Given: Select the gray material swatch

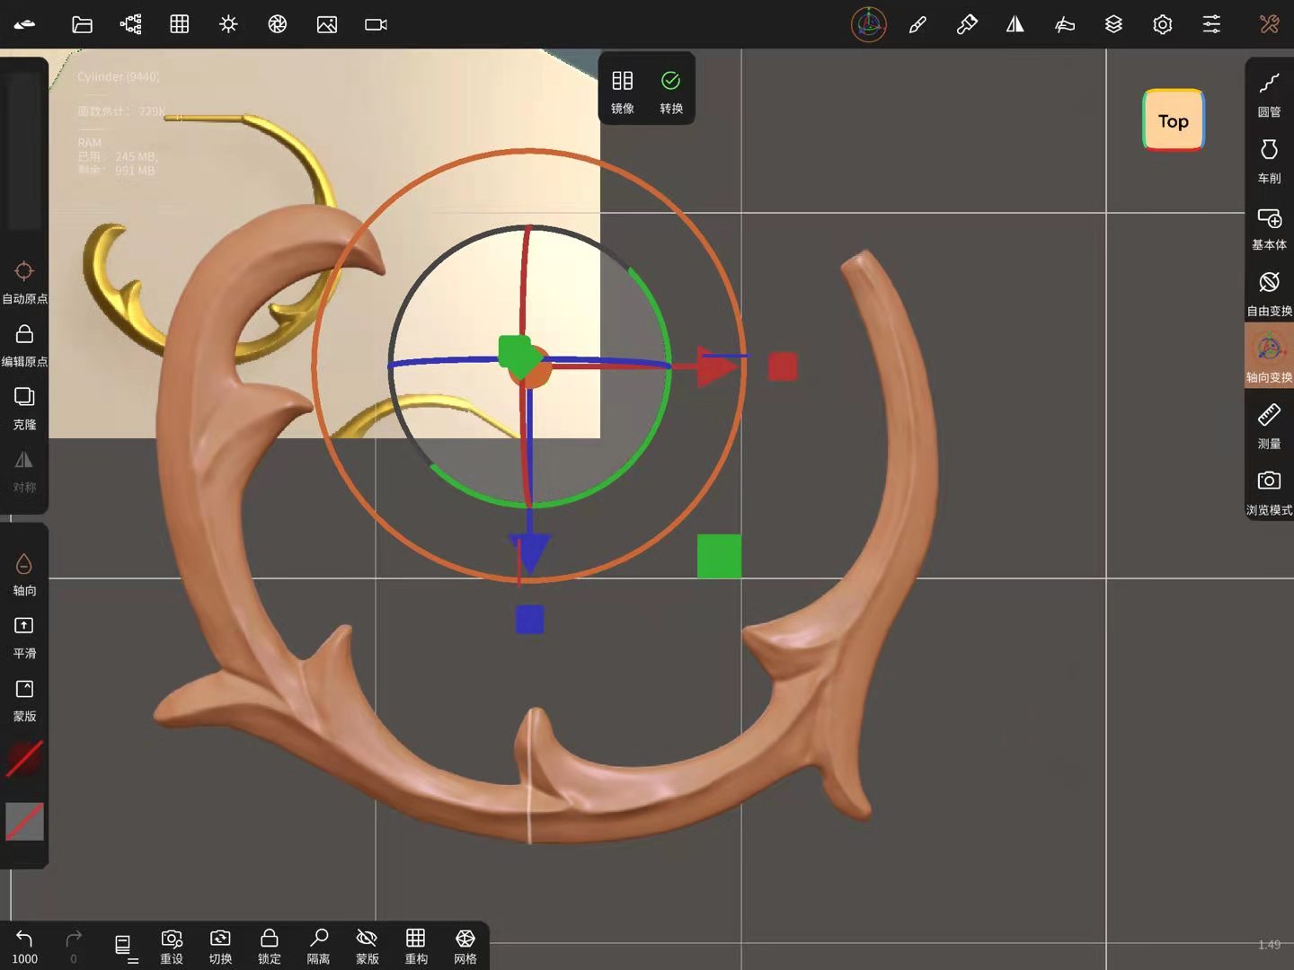Looking at the screenshot, I should (24, 822).
